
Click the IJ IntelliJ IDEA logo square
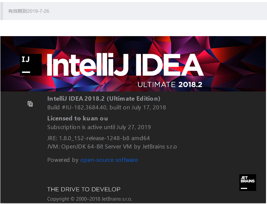(x=31, y=65)
